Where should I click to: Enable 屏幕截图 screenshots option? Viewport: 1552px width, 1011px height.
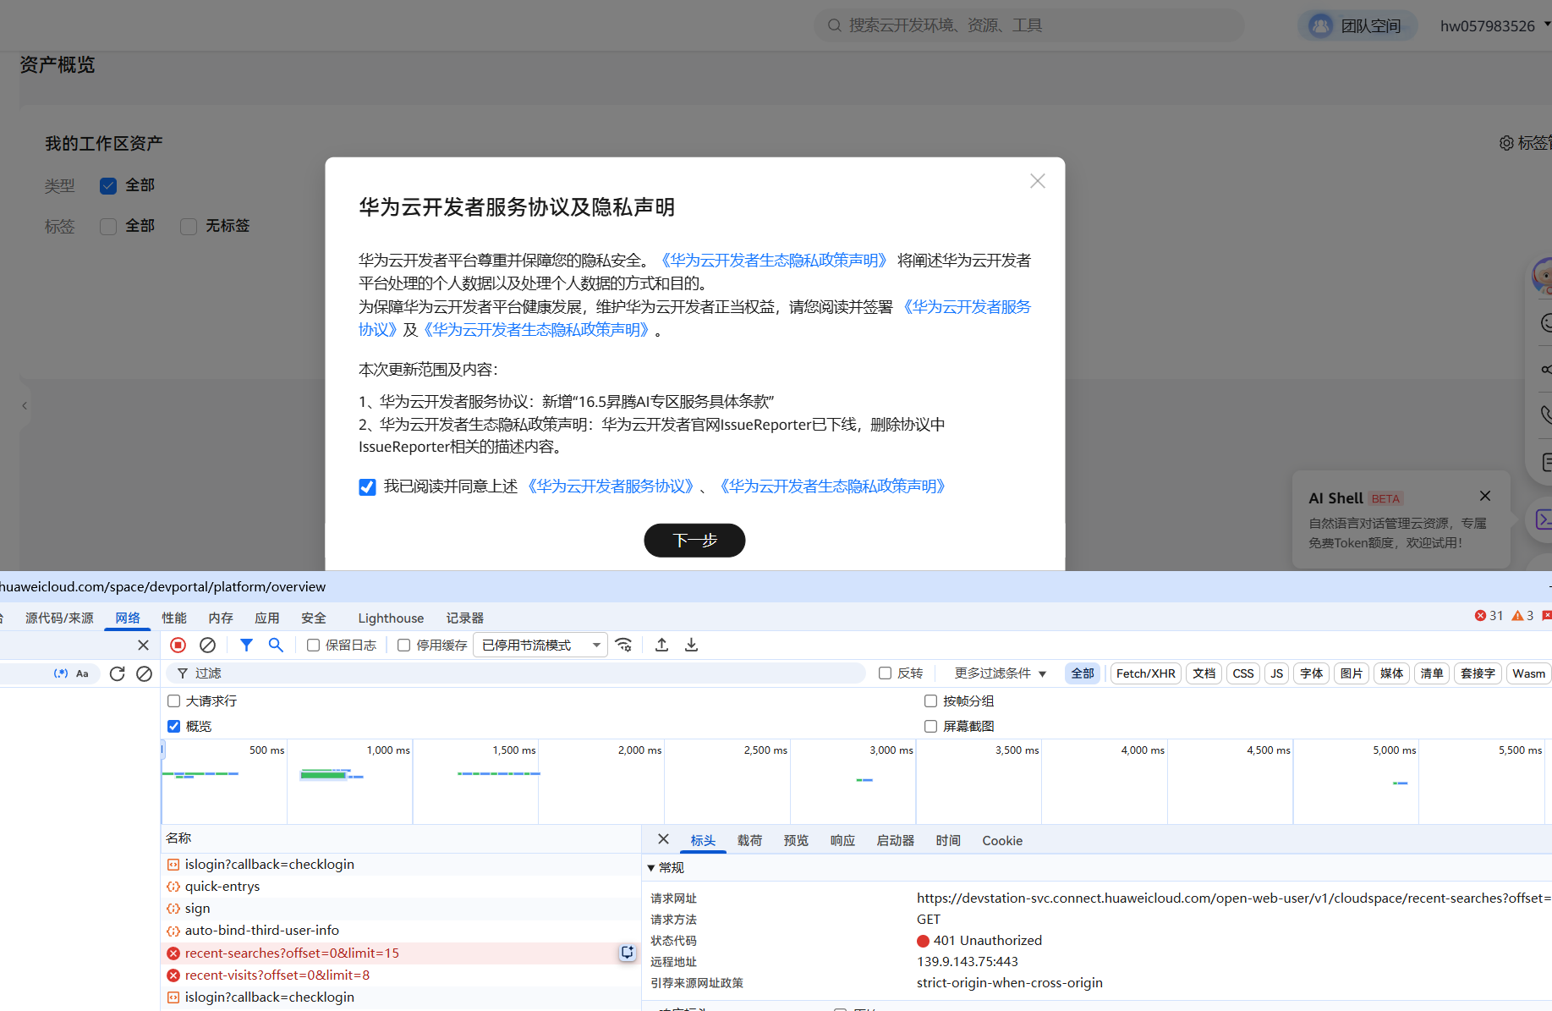pyautogui.click(x=930, y=726)
